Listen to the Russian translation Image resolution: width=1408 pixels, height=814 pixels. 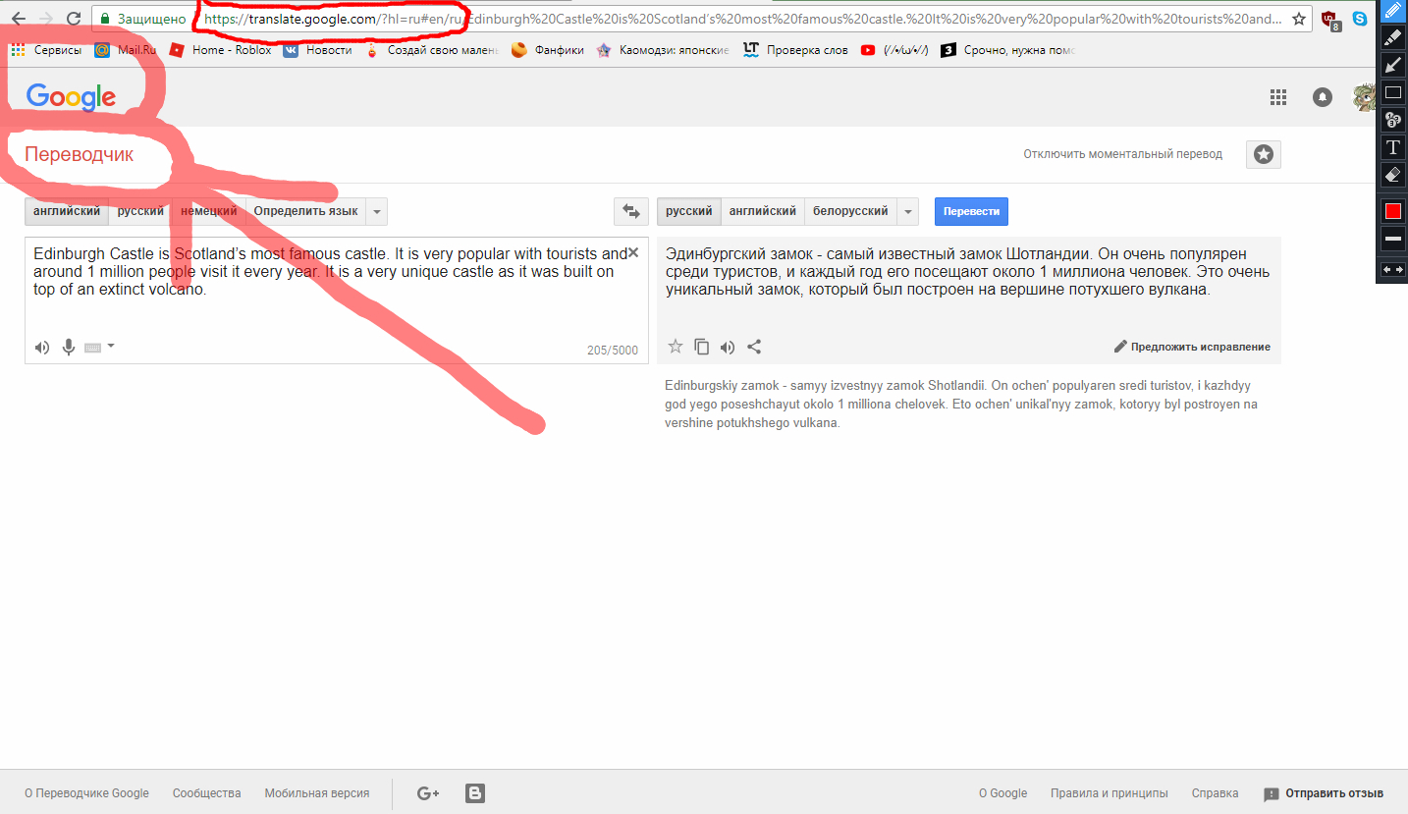(x=728, y=346)
